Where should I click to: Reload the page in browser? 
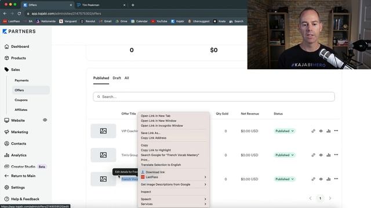click(19, 13)
